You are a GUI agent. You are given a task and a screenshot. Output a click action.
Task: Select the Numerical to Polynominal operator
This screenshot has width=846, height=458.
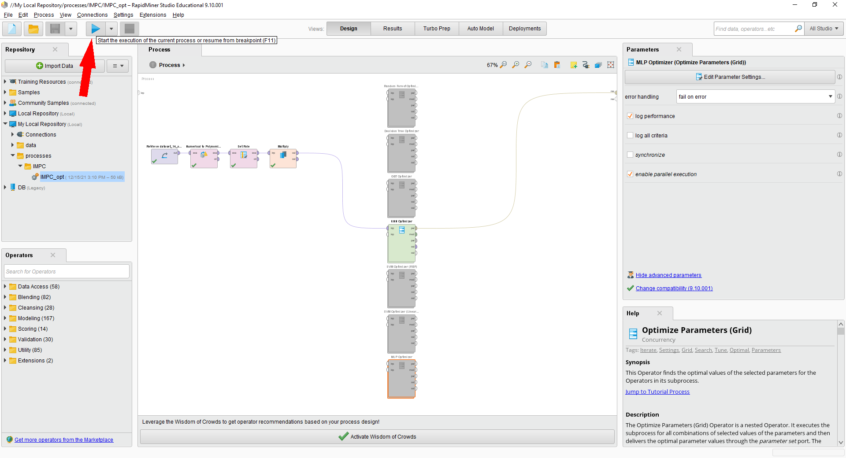point(204,158)
